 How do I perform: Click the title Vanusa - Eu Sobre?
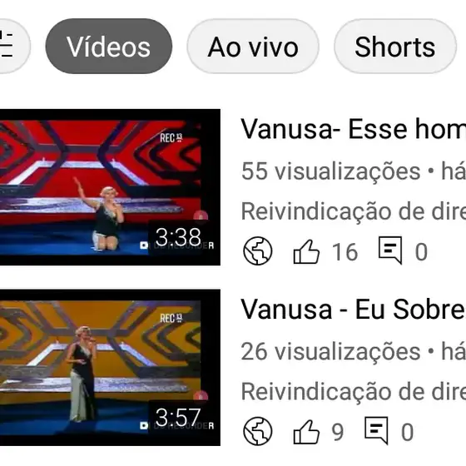pos(354,310)
